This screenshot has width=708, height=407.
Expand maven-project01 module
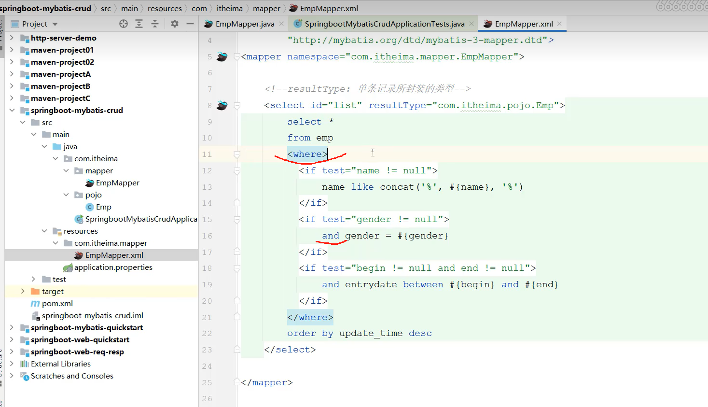coord(12,50)
